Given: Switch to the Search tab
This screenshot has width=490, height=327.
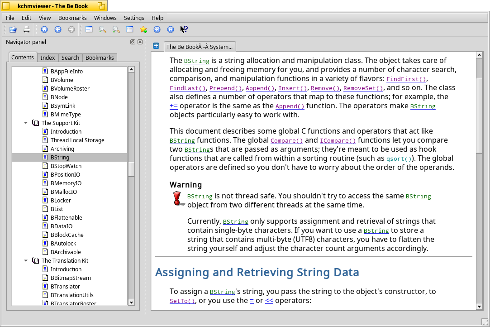Looking at the screenshot, I should pos(70,58).
